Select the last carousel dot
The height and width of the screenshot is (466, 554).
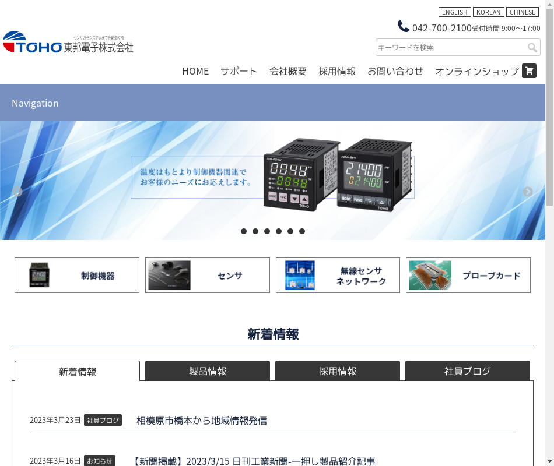(x=302, y=231)
